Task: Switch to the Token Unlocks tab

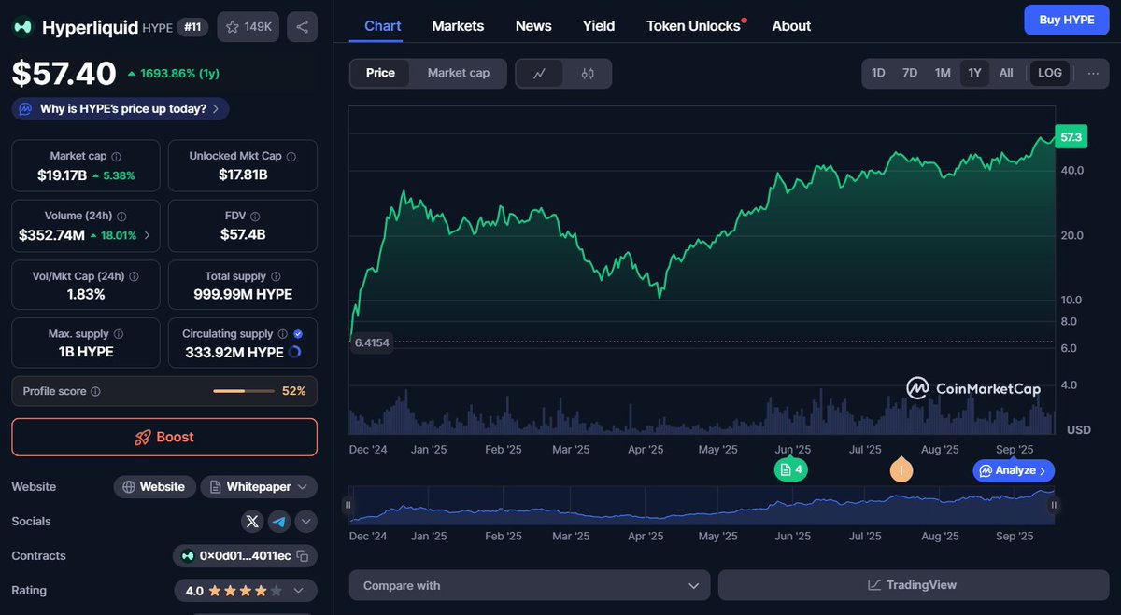Action: click(x=694, y=26)
